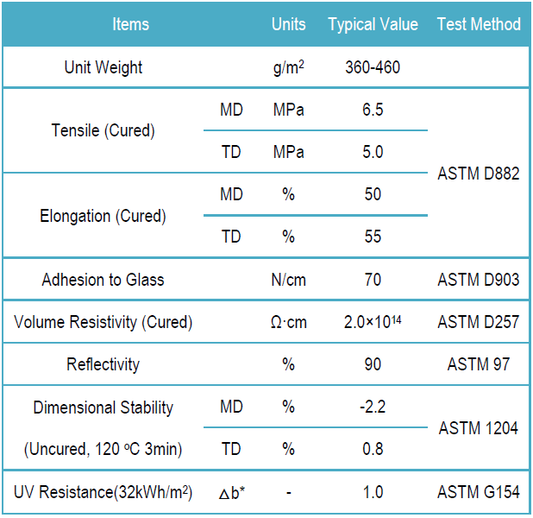Click the Typical Value column header
Viewport: 533px width, 518px height.
(373, 24)
